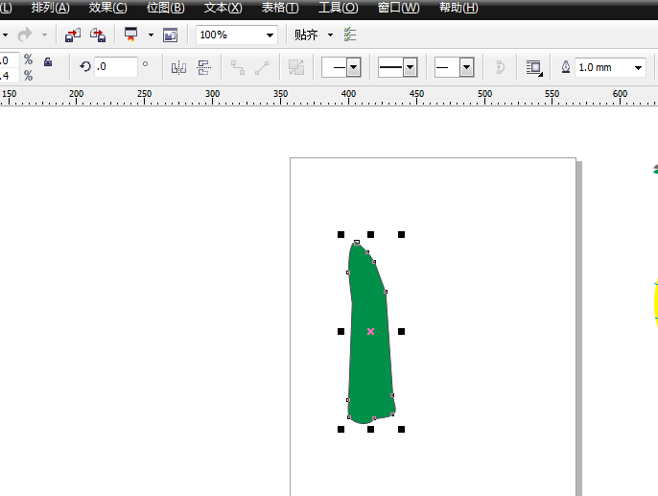Click the bottom-right selection handle
Viewport: 658px width, 496px height.
click(x=401, y=429)
